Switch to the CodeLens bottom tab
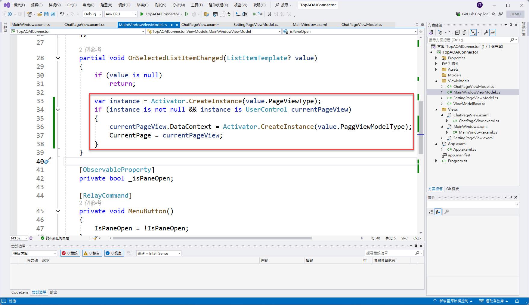The height and width of the screenshot is (305, 529). pyautogui.click(x=20, y=292)
